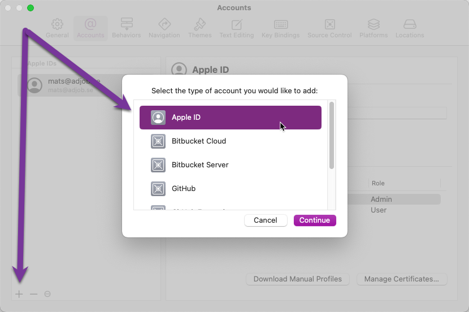Select the mats@adjob.se account in sidebar

70,85
